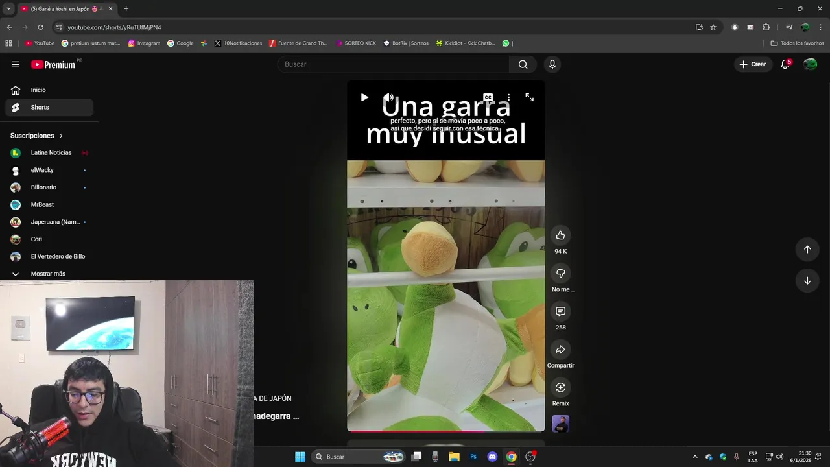830x467 pixels.
Task: Open the sound thumbnail below Remix
Action: point(561,424)
